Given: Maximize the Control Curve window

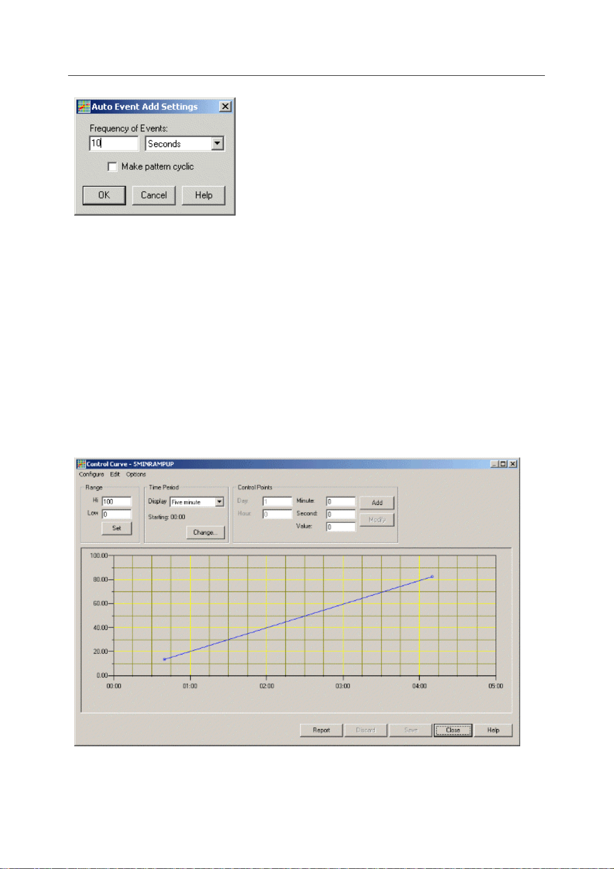Looking at the screenshot, I should (503, 464).
